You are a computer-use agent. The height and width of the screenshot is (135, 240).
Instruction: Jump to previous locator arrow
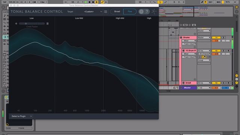click(181, 25)
